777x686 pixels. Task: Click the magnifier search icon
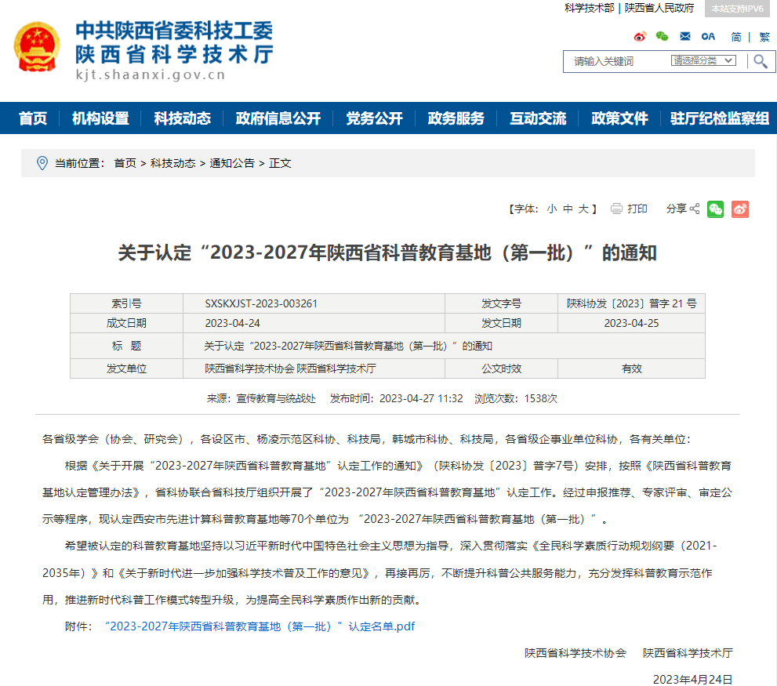(759, 61)
